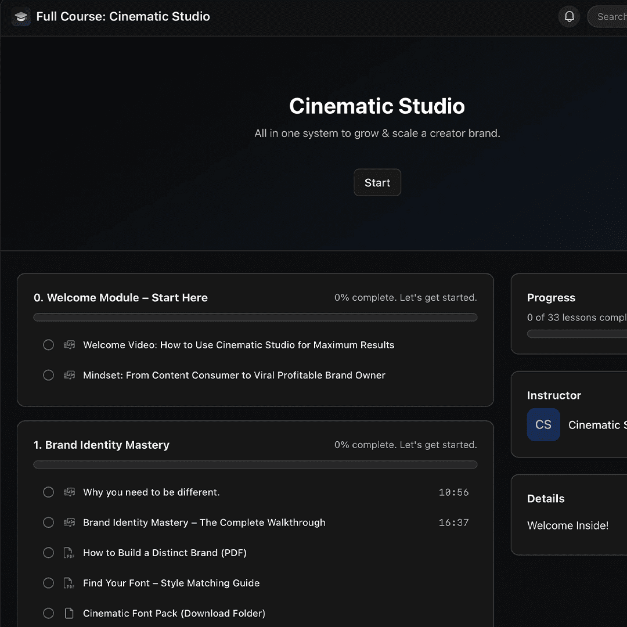This screenshot has width=627, height=627.
Task: Click the CS instructor avatar
Action: [x=543, y=424]
